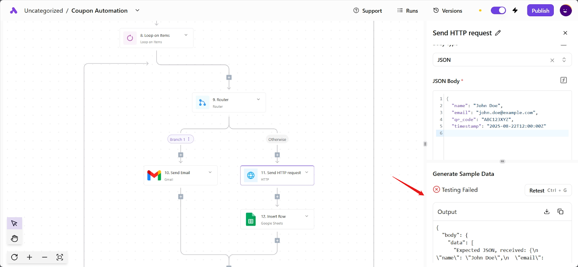This screenshot has width=578, height=267.
Task: Click the Generate Sample Data heading
Action: pyautogui.click(x=463, y=174)
